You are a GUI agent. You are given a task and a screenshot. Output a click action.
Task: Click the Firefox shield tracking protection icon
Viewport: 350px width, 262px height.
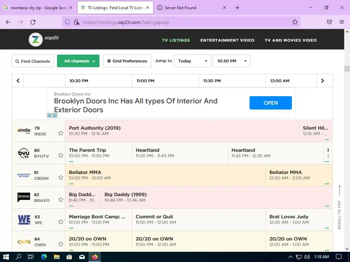[67, 22]
